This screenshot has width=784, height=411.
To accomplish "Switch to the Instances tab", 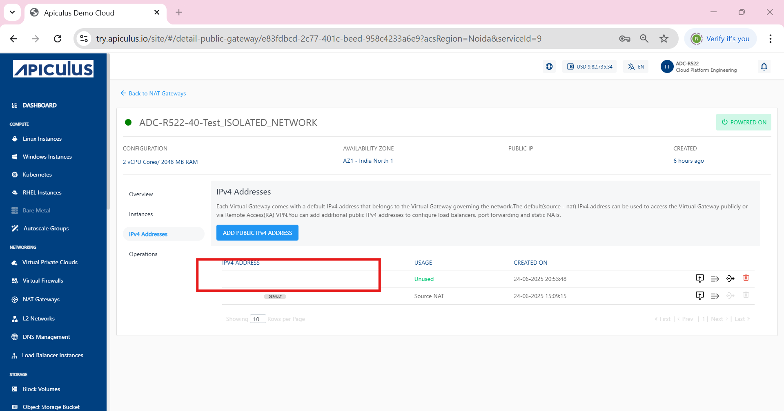I will click(141, 214).
